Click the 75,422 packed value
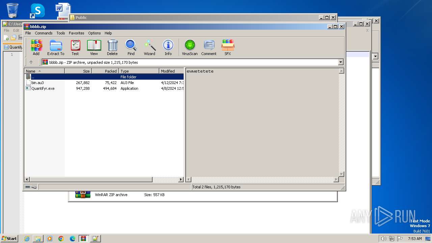This screenshot has width=432, height=243. pos(111,83)
